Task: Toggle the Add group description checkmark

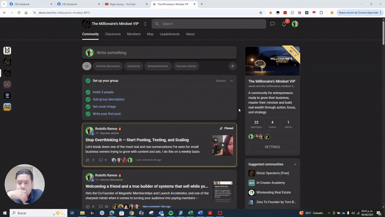Action: pos(88,99)
